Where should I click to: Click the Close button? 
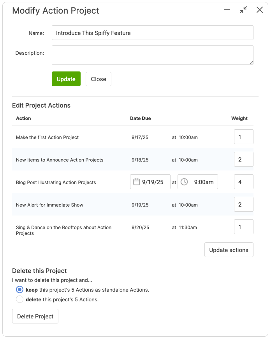pos(99,79)
